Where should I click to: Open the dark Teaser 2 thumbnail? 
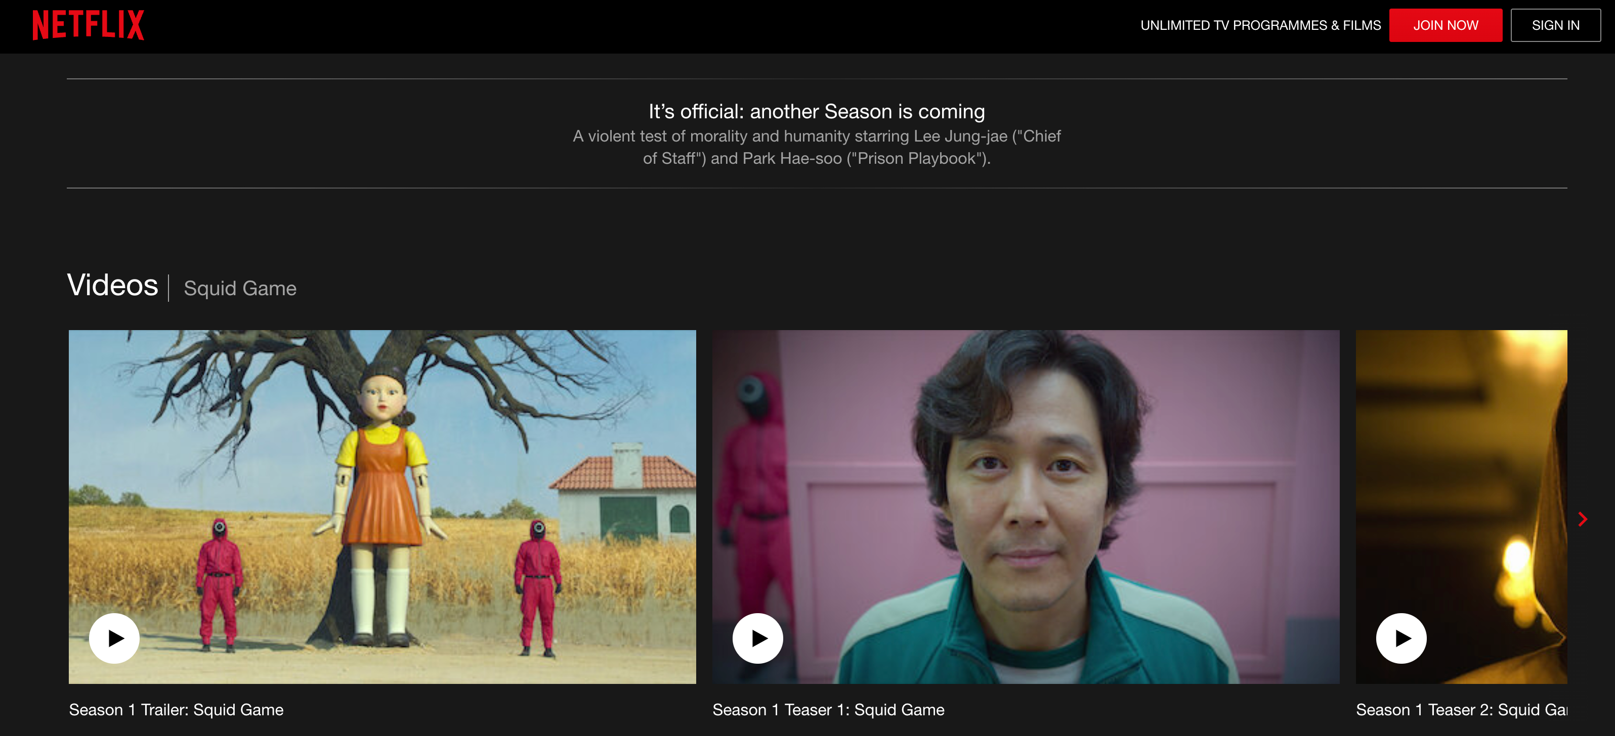[1461, 476]
